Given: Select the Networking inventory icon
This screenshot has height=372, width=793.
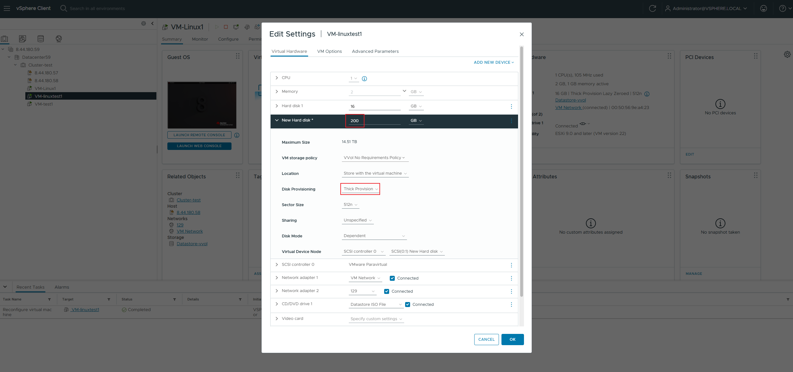Looking at the screenshot, I should coord(59,39).
